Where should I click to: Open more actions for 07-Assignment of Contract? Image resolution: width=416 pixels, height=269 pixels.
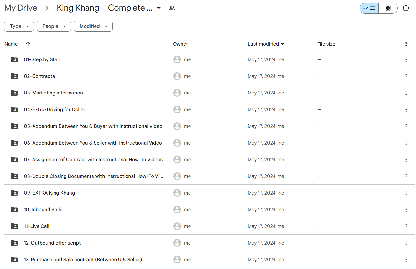click(x=406, y=160)
